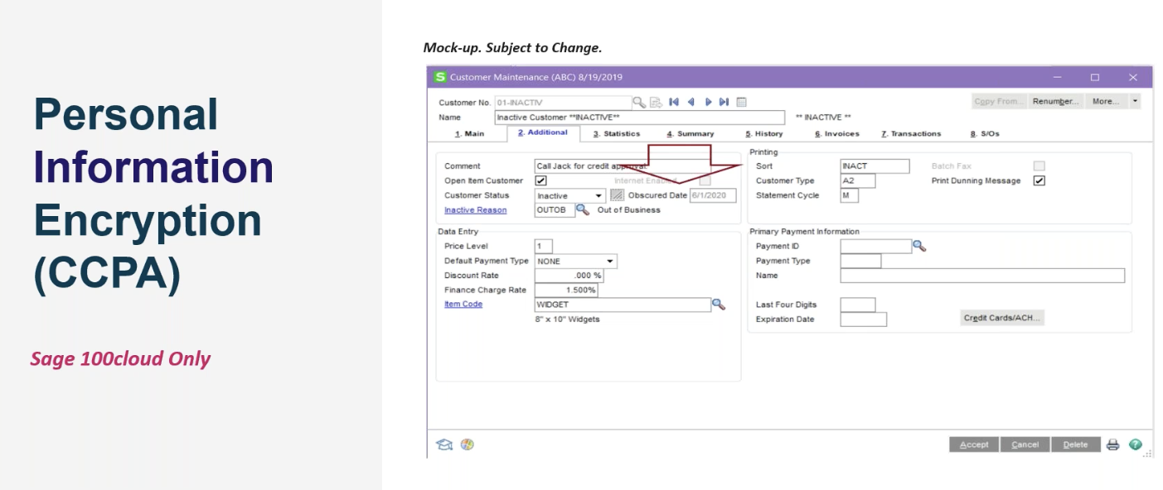1163x490 pixels.
Task: Click the green Sage logo icon
Action: pos(439,77)
